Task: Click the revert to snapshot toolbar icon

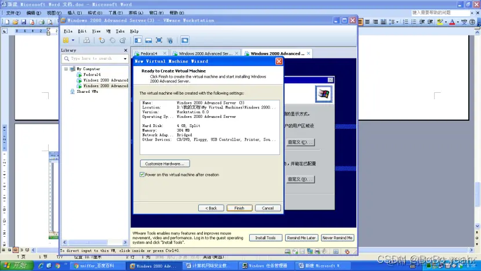Action: pos(112,40)
